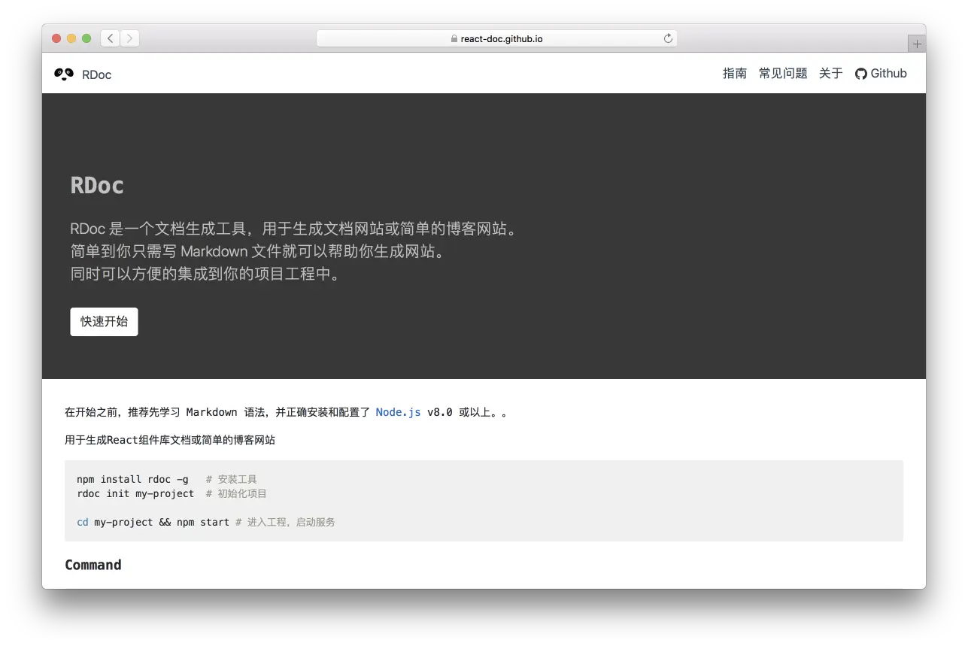Click the Safari forward arrow button
The height and width of the screenshot is (649, 968).
(x=129, y=38)
